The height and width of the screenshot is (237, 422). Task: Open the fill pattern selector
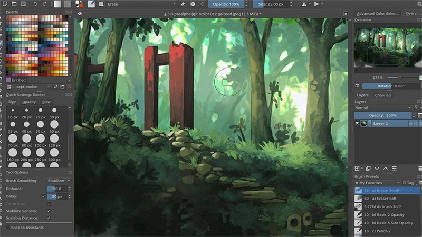(x=68, y=4)
